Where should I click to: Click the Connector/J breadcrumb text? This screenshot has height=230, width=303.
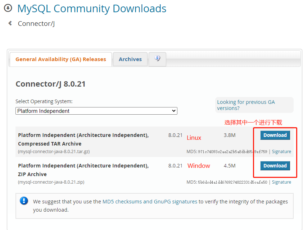36,24
